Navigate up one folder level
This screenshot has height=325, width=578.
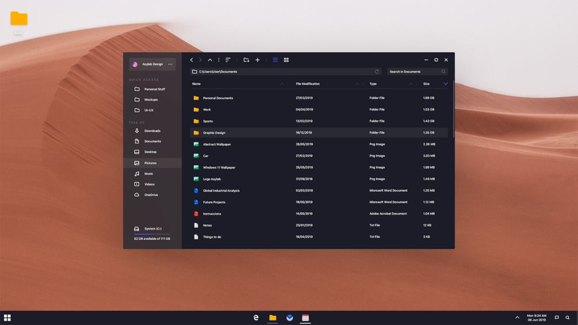[210, 60]
